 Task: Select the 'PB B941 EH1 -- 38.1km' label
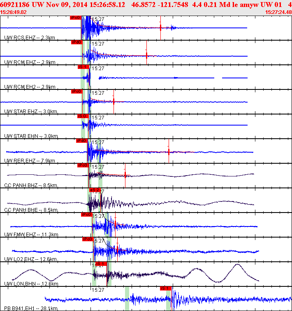point(31,308)
